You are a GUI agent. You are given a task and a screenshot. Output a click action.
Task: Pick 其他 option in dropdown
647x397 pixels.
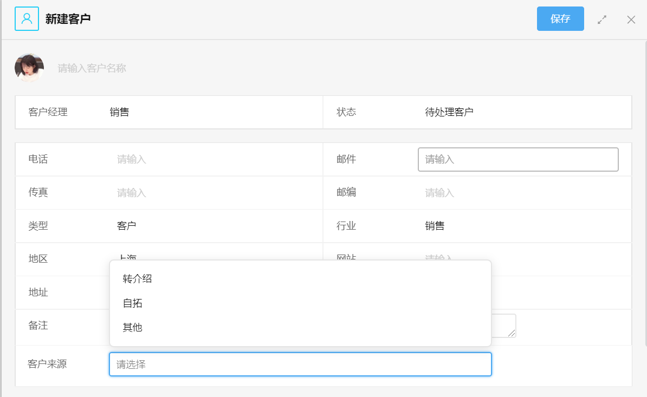tap(133, 327)
